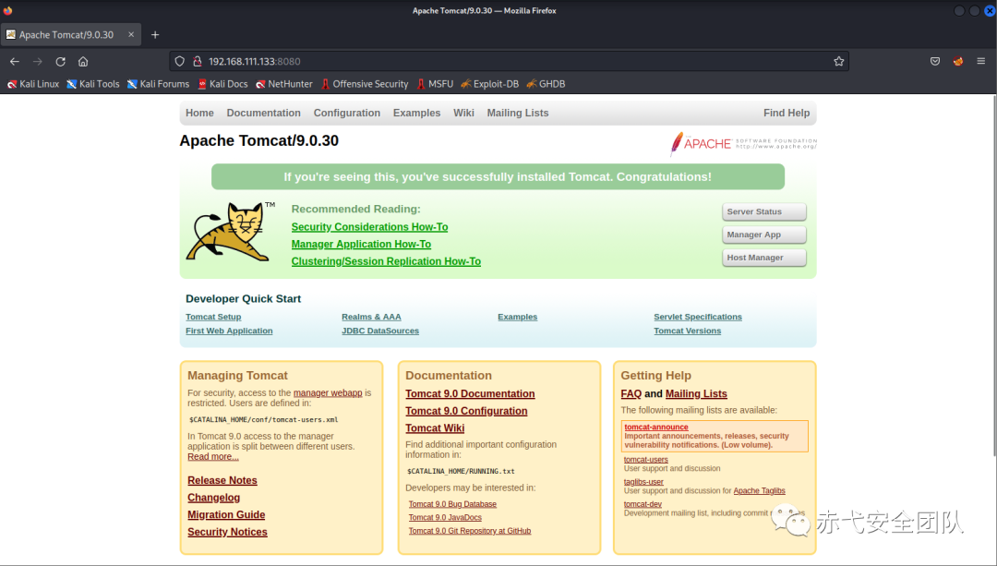
Task: Close the Apache Tomcat/9.0.30 tab
Action: pyautogui.click(x=131, y=34)
